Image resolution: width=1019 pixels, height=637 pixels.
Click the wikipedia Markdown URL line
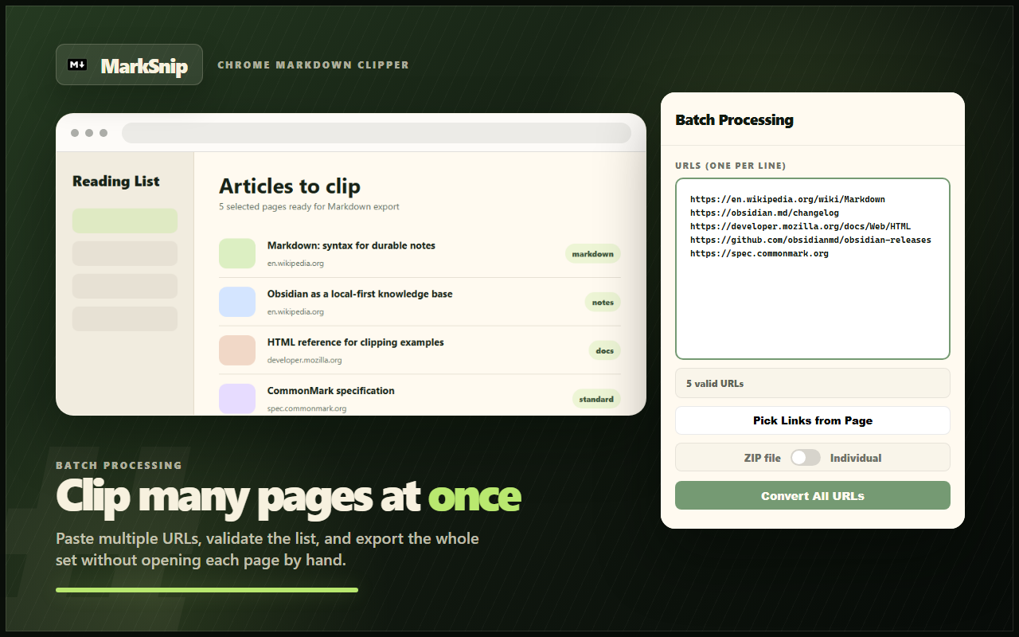point(787,199)
